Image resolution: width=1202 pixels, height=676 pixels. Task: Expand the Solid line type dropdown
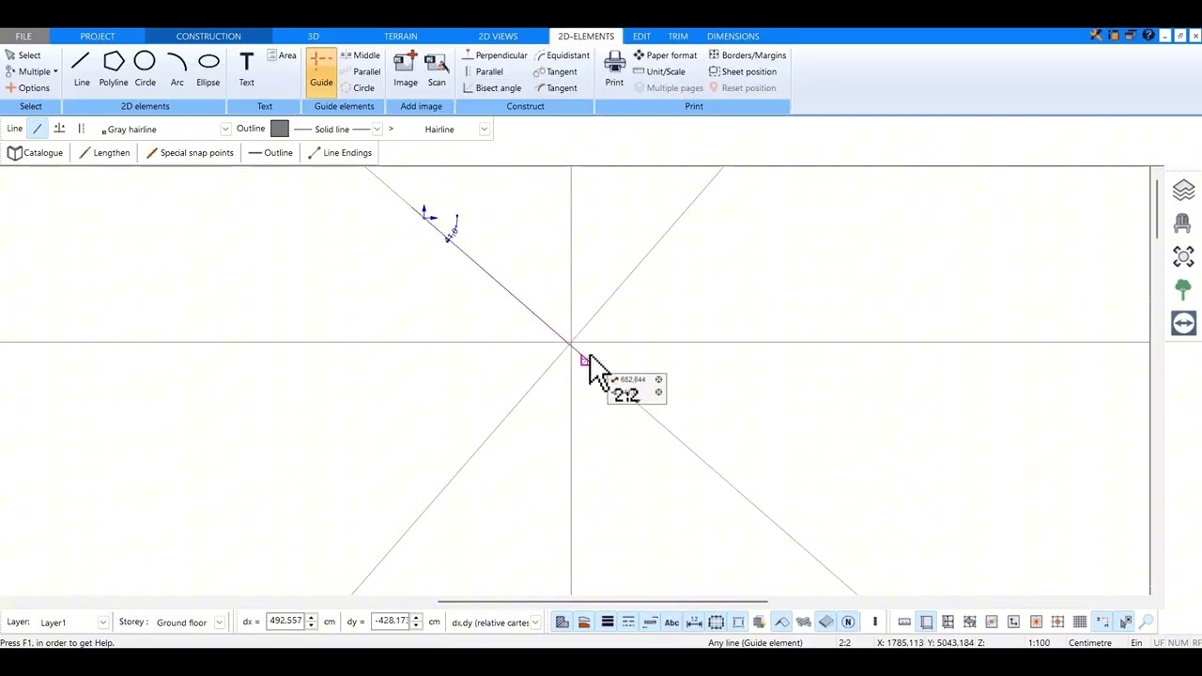(377, 130)
